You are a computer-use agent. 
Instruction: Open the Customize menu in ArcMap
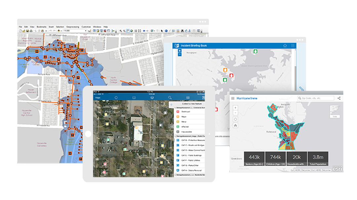click(86, 27)
